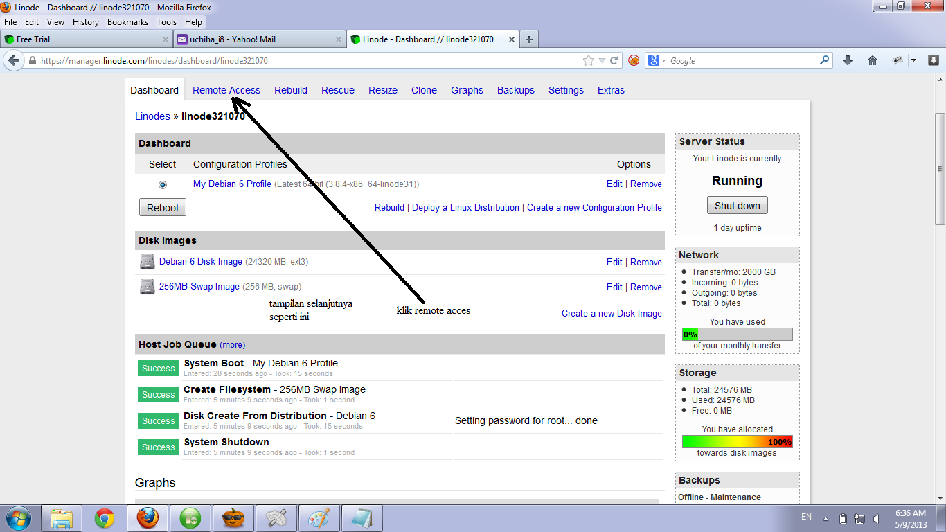Viewport: 946px width, 532px height.
Task: Click the page's vertical scrollbar
Action: (x=940, y=169)
